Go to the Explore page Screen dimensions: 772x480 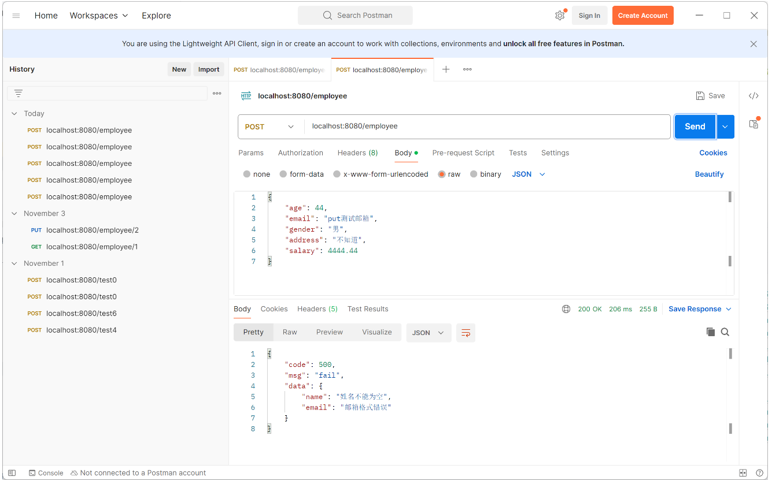click(x=156, y=16)
